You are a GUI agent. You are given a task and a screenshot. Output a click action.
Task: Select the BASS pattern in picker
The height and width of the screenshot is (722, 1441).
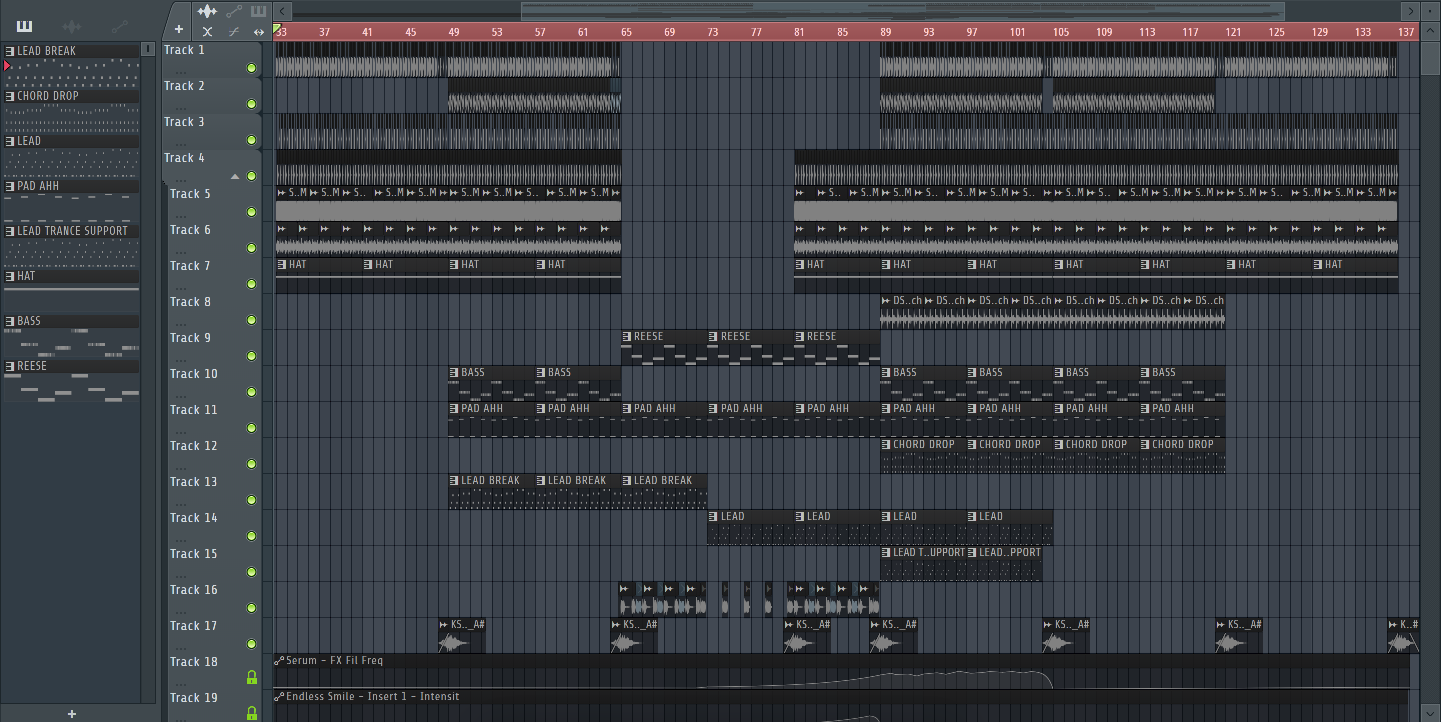(72, 321)
